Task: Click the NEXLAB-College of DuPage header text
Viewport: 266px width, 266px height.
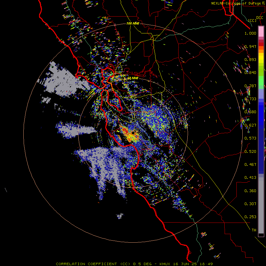Action: tap(238, 3)
